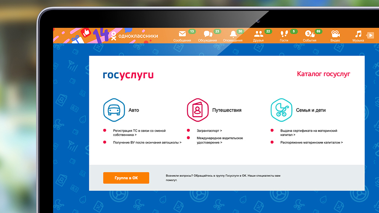The image size is (379, 213).
Task: Click the 30 notifications badge
Action: point(240,32)
